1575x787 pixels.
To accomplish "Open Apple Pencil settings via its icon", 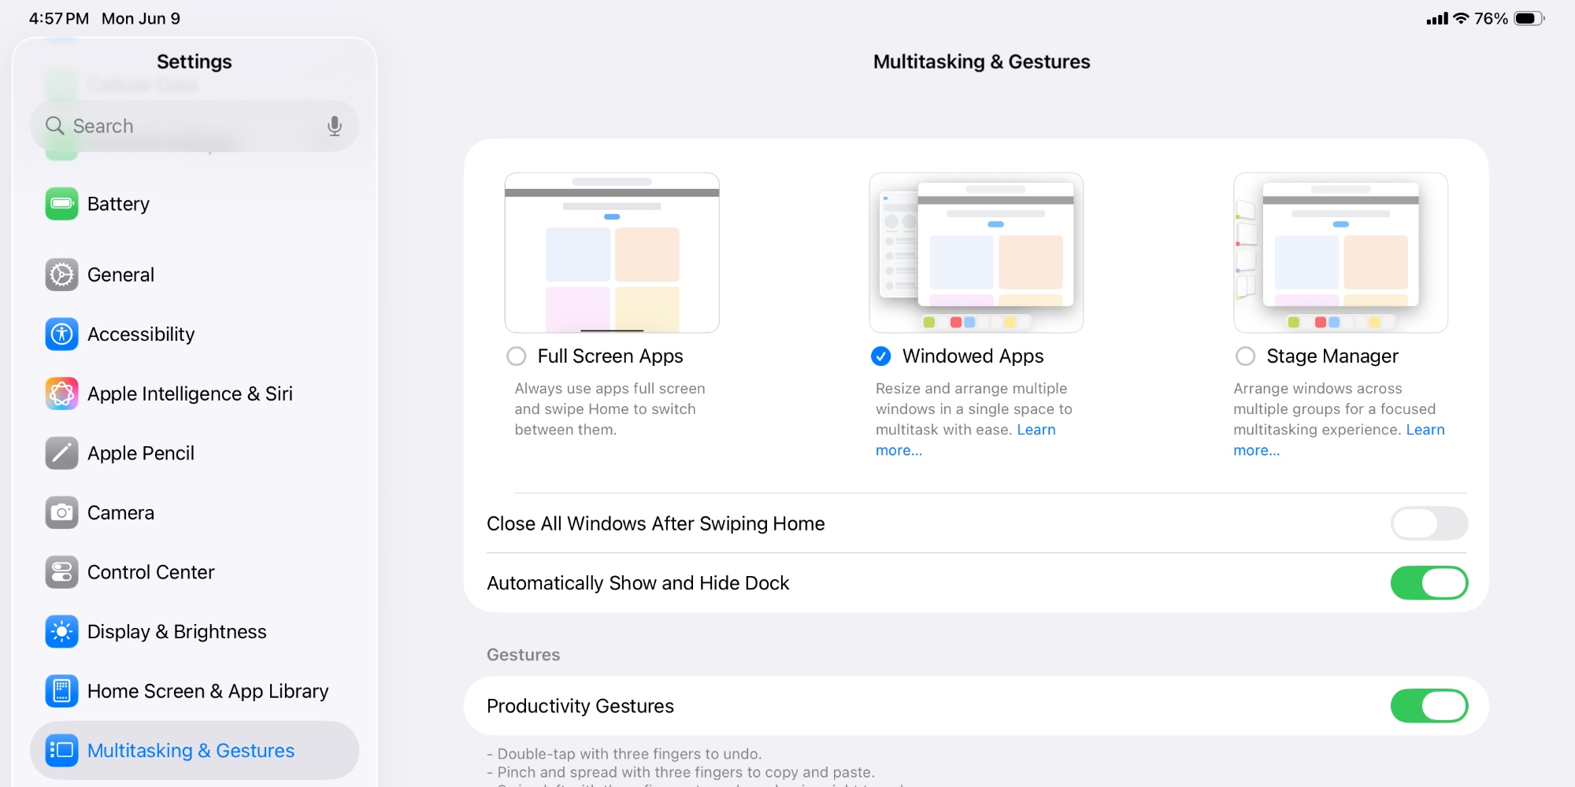I will point(61,453).
